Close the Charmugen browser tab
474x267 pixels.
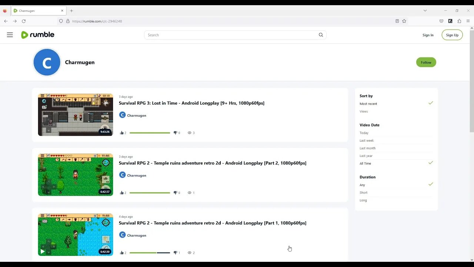tap(62, 11)
